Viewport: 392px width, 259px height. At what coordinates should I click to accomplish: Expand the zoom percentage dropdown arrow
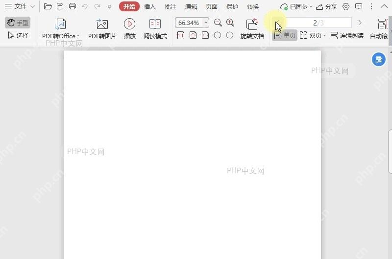206,23
